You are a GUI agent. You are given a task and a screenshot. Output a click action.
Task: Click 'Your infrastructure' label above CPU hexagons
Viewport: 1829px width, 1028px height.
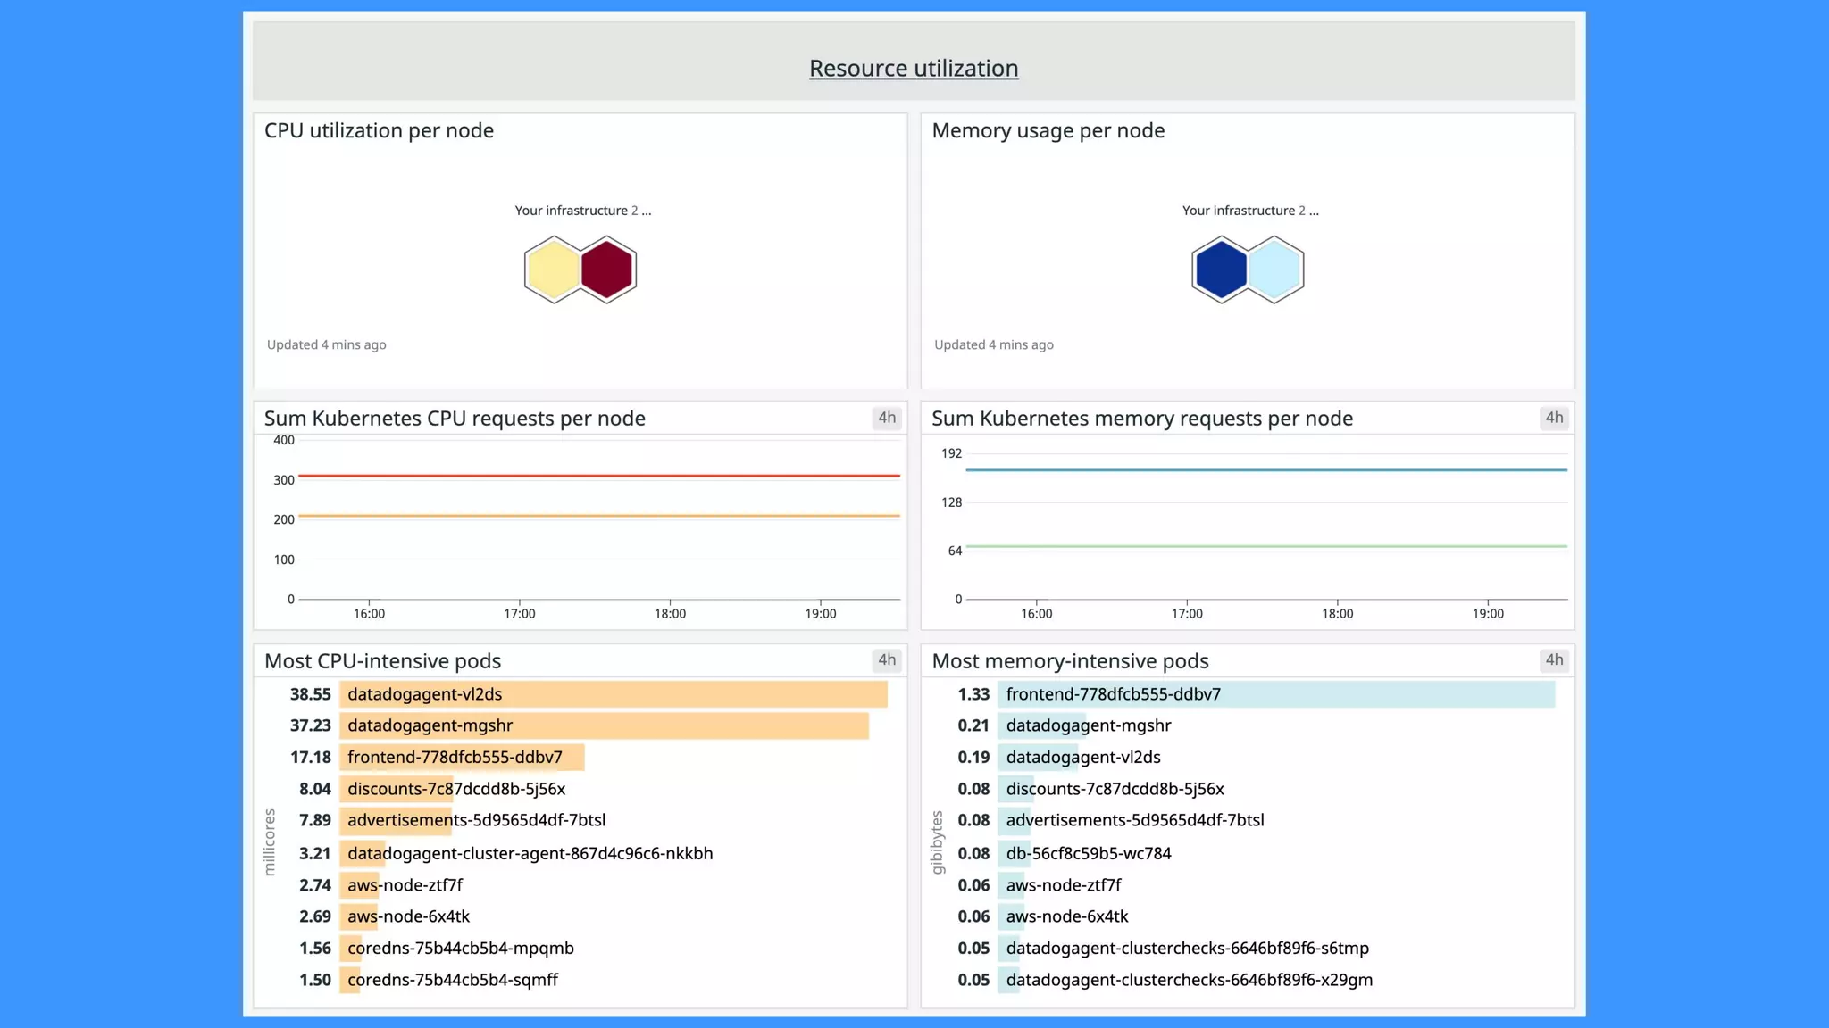572,211
